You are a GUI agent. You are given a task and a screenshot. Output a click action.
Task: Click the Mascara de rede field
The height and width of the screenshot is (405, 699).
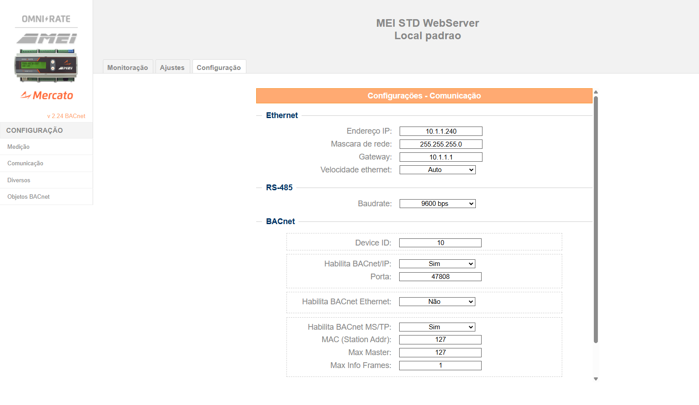[x=441, y=144]
